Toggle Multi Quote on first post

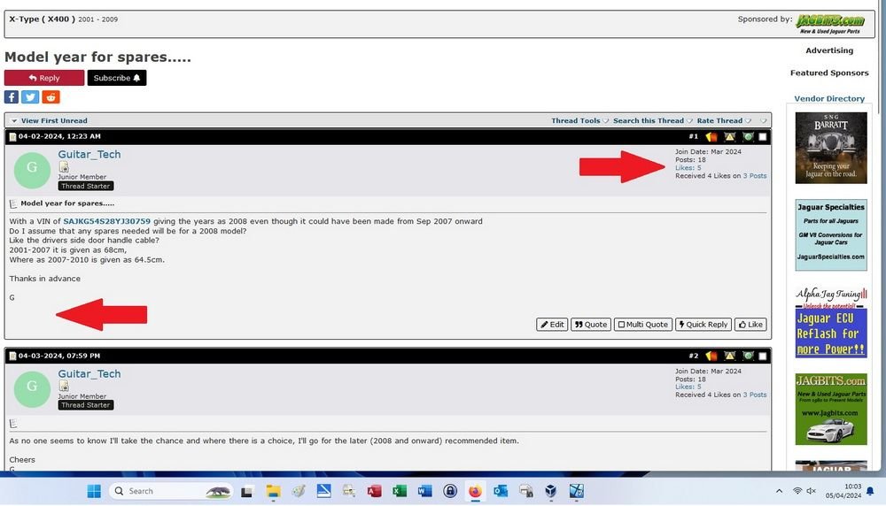pos(643,325)
